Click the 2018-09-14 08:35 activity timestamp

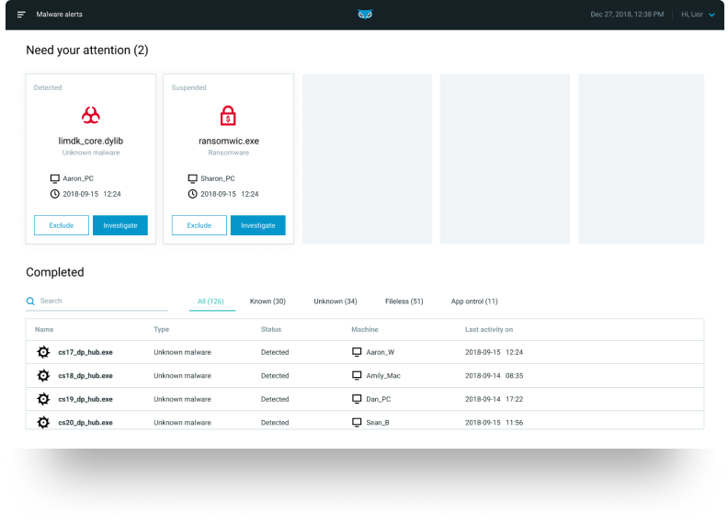(x=494, y=375)
